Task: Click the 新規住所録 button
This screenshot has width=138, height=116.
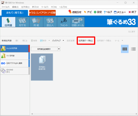Action: tap(7, 41)
